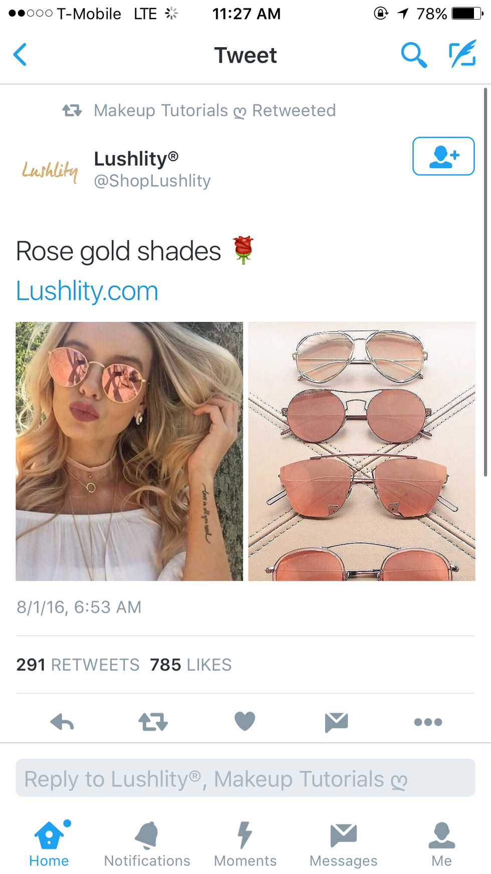The height and width of the screenshot is (874, 491).
Task: Open the Lushlity.com link
Action: [87, 291]
